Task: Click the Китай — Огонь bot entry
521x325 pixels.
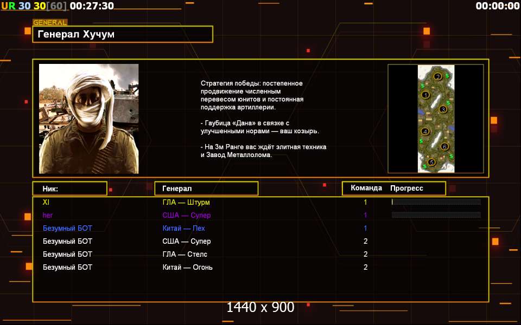Action: (187, 267)
